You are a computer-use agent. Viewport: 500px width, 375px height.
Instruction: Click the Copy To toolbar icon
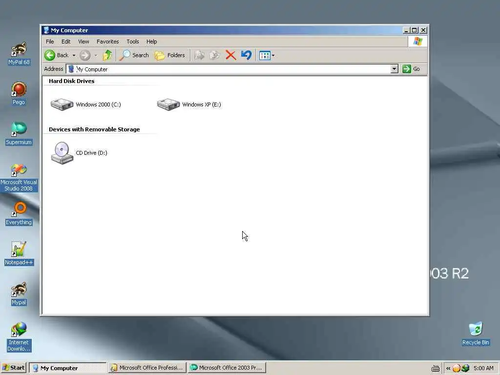215,55
